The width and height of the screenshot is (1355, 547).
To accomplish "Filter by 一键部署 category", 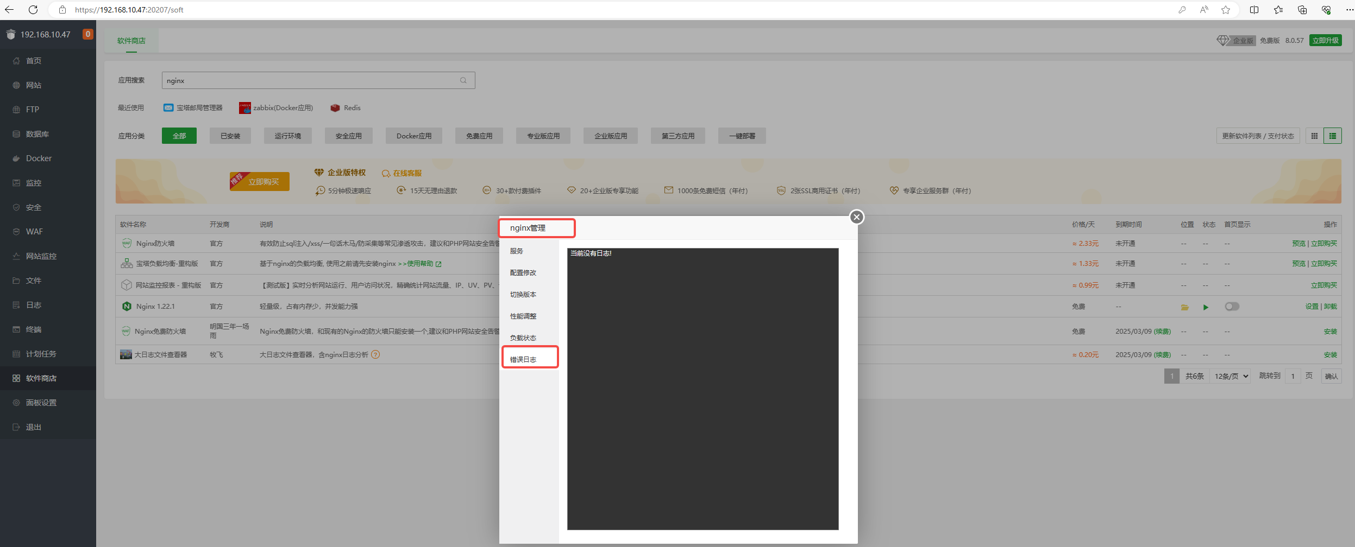I will pyautogui.click(x=742, y=136).
